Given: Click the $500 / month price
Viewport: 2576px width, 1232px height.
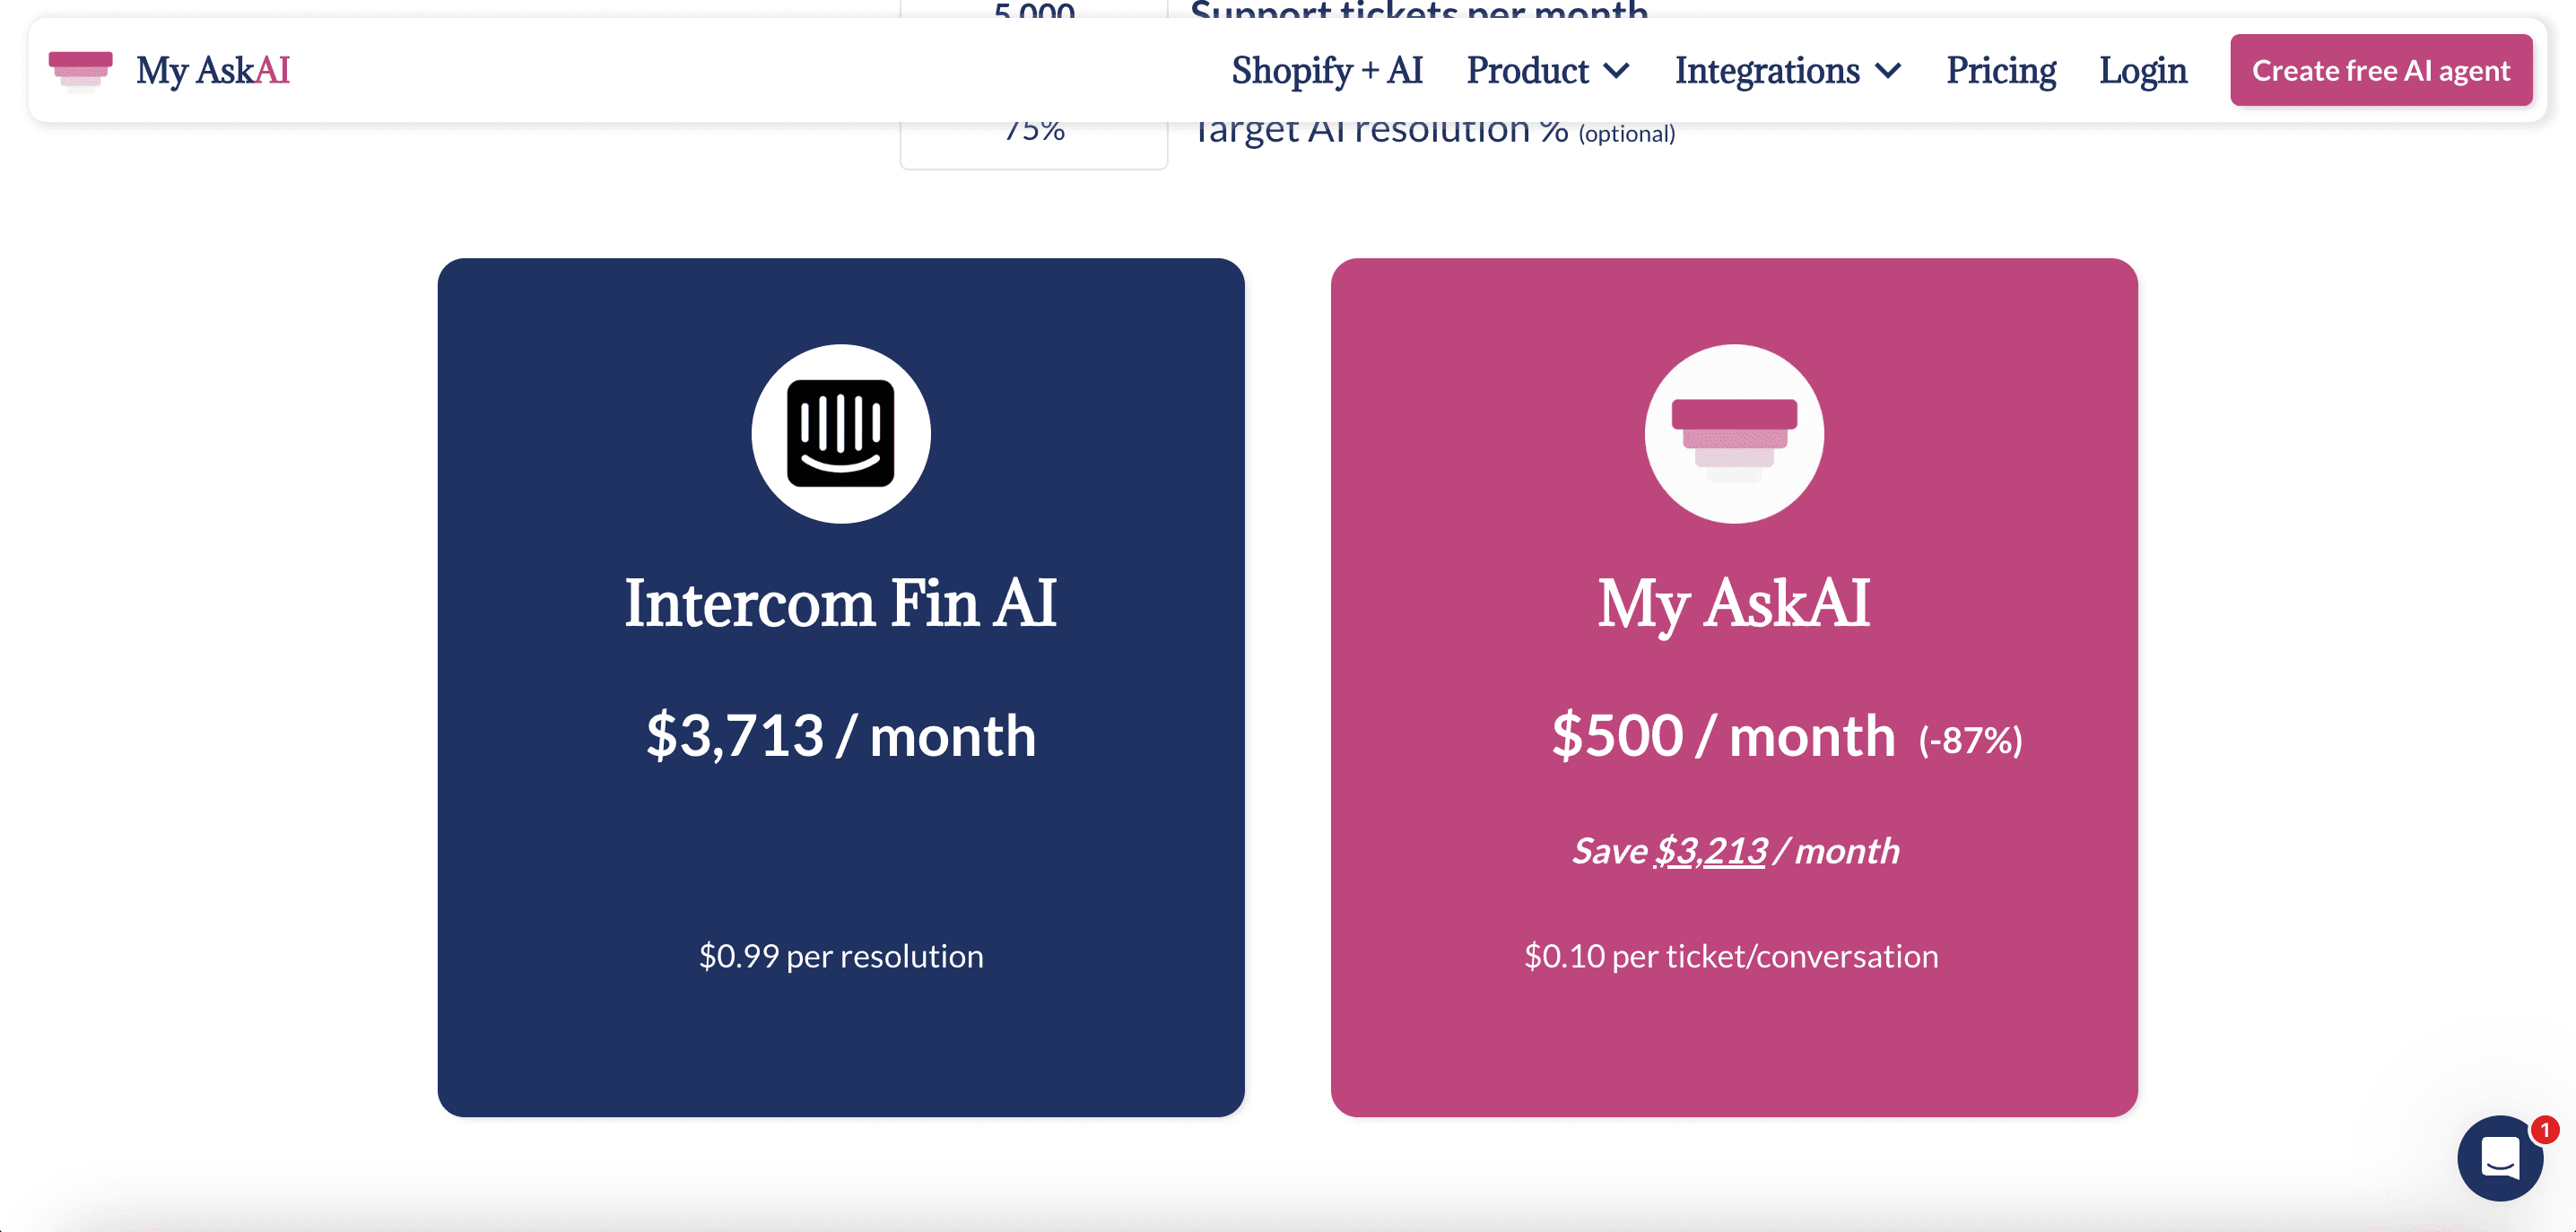Looking at the screenshot, I should tap(1722, 736).
